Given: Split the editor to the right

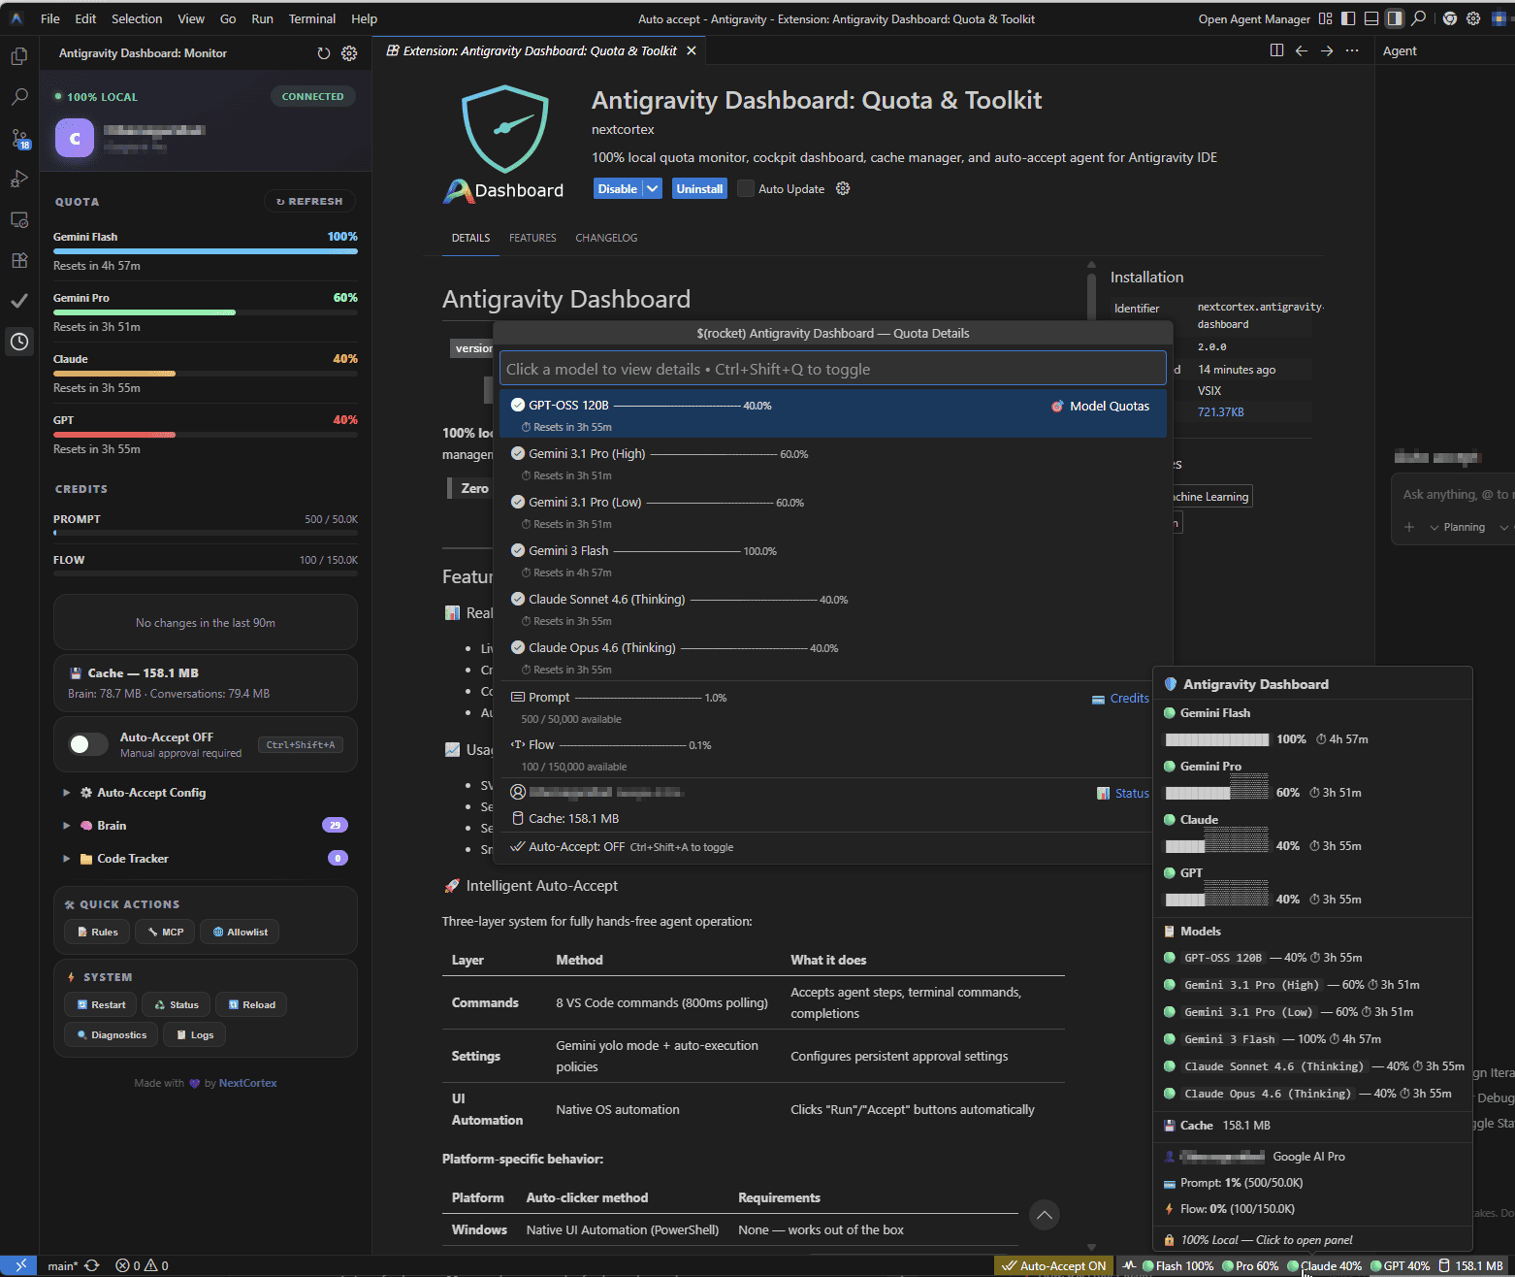Looking at the screenshot, I should 1276,50.
